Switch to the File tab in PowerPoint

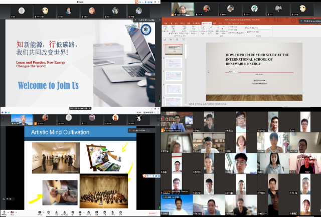click(165, 23)
